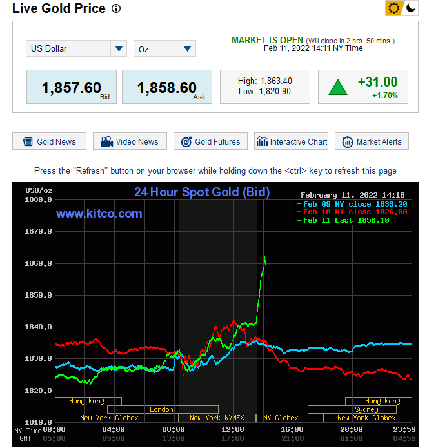The image size is (427, 448).
Task: Click the High Low price range box
Action: pos(265,87)
